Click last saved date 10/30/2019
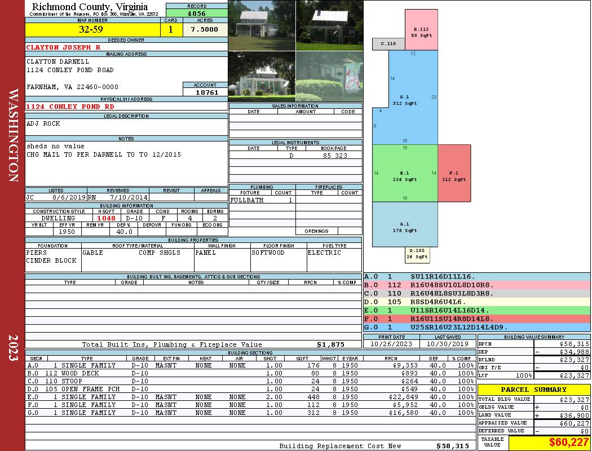Screen dimensions: 592x451 [x=448, y=344]
